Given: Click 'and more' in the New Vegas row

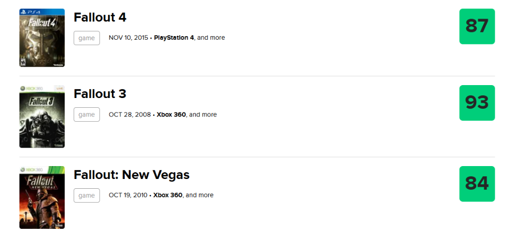Looking at the screenshot, I should [x=200, y=195].
